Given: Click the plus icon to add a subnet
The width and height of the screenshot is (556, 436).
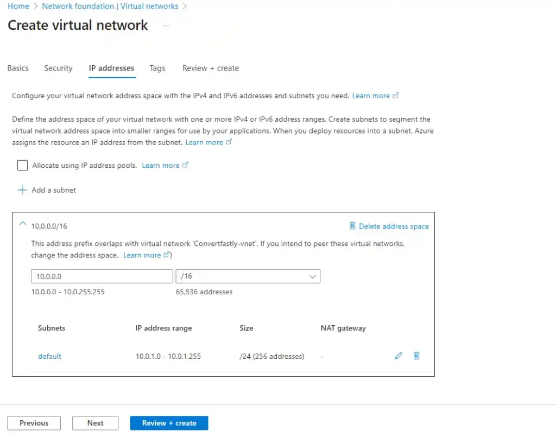Looking at the screenshot, I should [22, 190].
